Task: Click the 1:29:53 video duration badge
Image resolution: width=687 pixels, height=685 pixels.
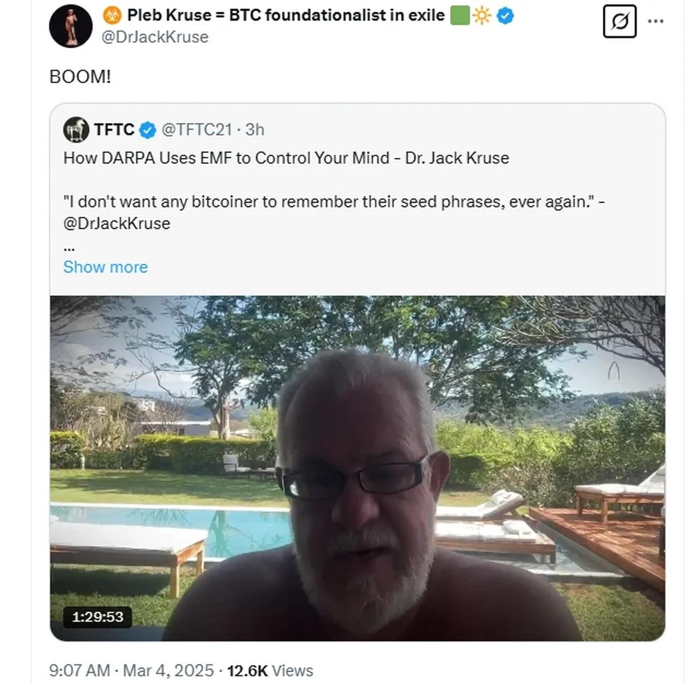Action: coord(98,617)
